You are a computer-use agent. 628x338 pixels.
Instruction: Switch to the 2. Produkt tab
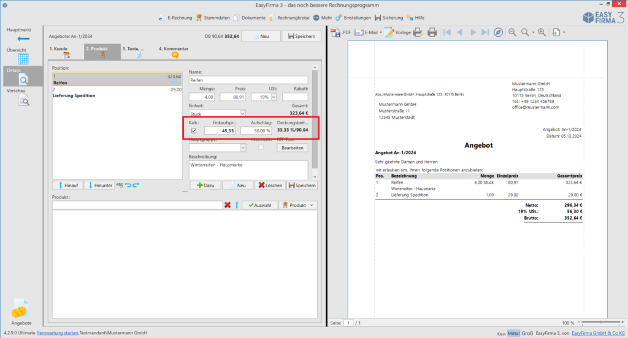click(102, 52)
